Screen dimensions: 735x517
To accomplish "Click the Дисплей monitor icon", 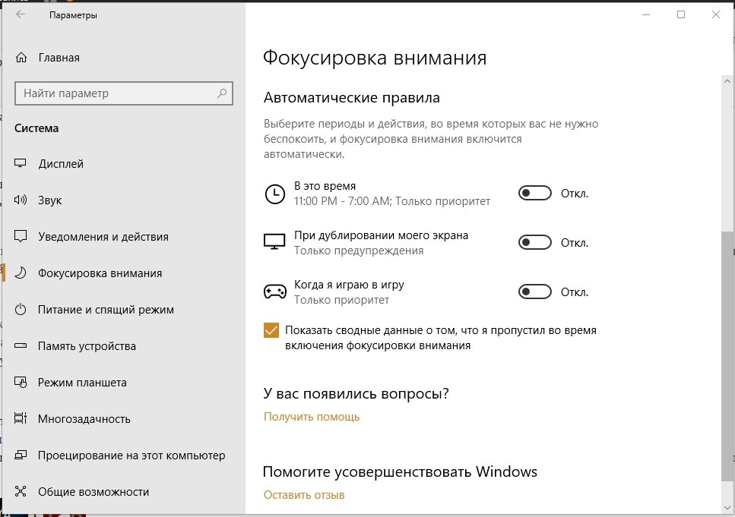I will point(21,164).
